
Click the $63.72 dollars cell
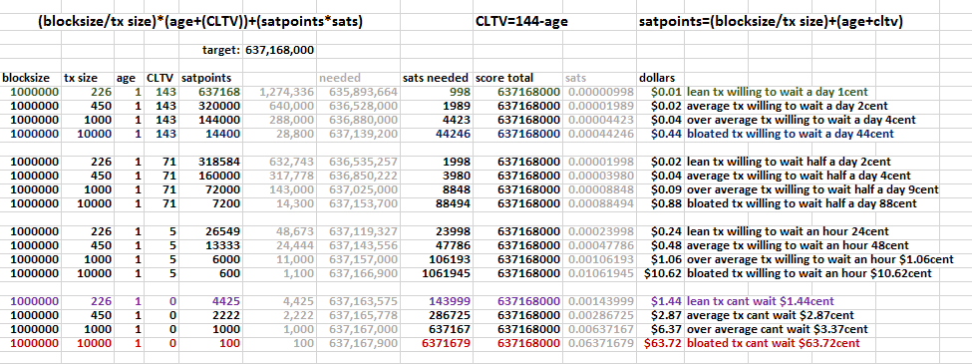pos(660,342)
